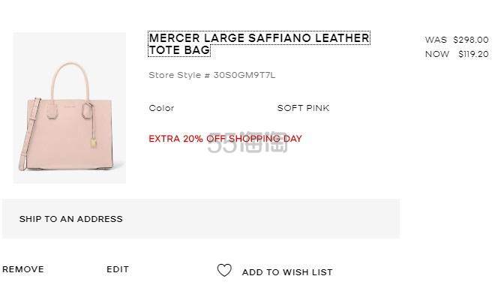This screenshot has width=495, height=285.
Task: Click the bag's top handle in the image
Action: (x=70, y=80)
